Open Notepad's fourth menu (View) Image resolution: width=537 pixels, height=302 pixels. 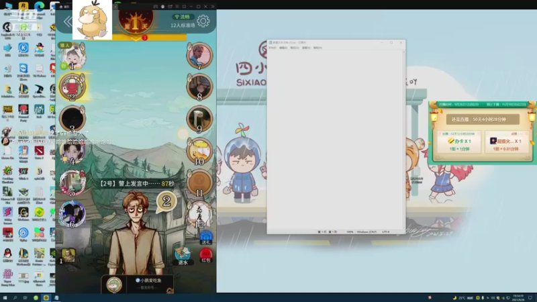point(306,48)
